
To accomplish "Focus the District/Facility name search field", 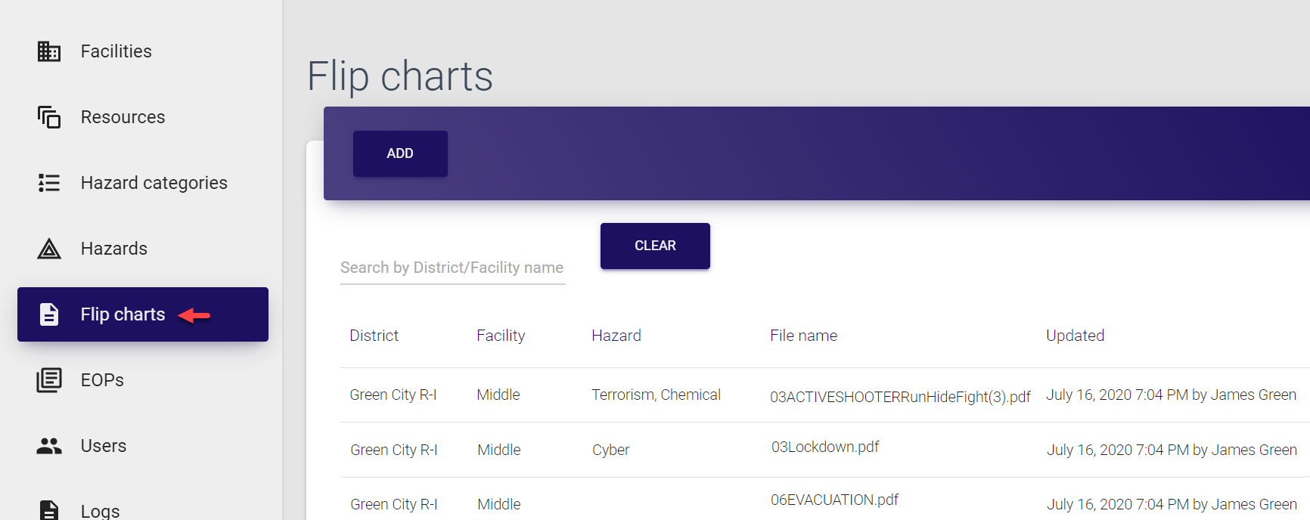I will click(452, 268).
